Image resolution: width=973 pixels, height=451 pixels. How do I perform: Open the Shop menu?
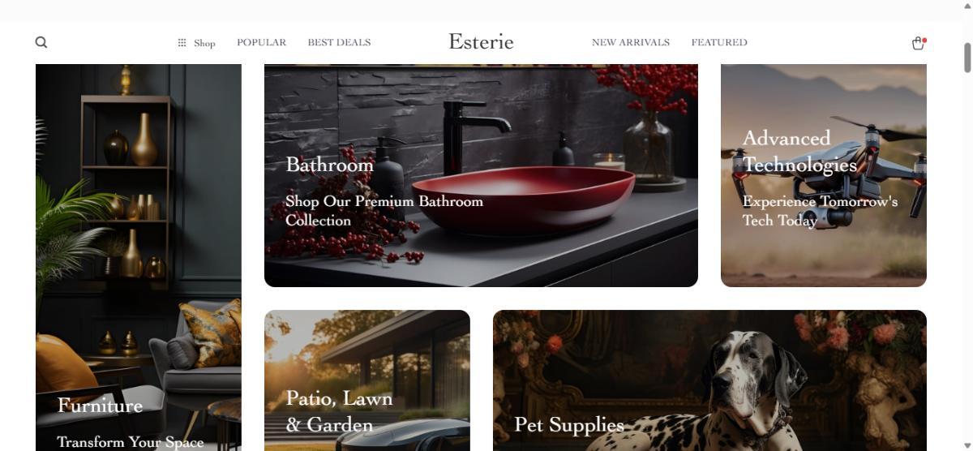coord(204,43)
